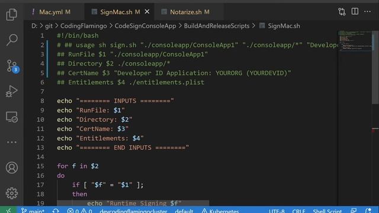The width and height of the screenshot is (379, 213).
Task: Click the Open Changes compare icon
Action: (x=342, y=12)
